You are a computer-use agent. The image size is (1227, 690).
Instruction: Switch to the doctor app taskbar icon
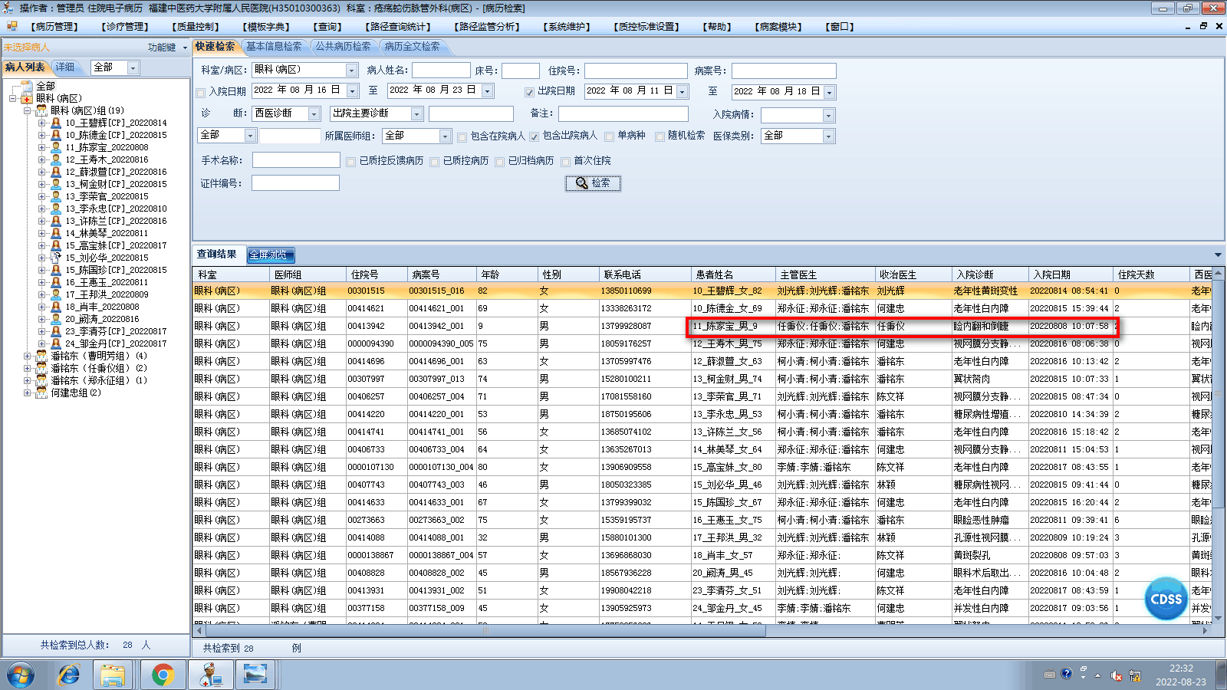click(x=209, y=675)
